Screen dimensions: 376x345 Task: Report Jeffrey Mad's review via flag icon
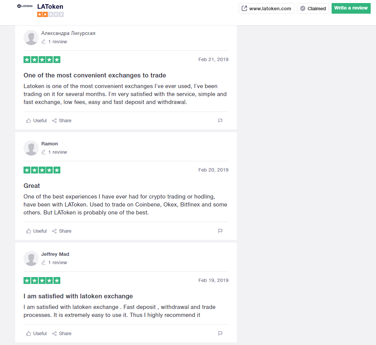click(220, 334)
